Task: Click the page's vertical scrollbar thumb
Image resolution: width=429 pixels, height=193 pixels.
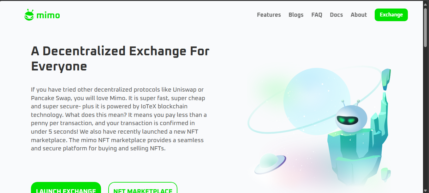Action: coord(426,28)
